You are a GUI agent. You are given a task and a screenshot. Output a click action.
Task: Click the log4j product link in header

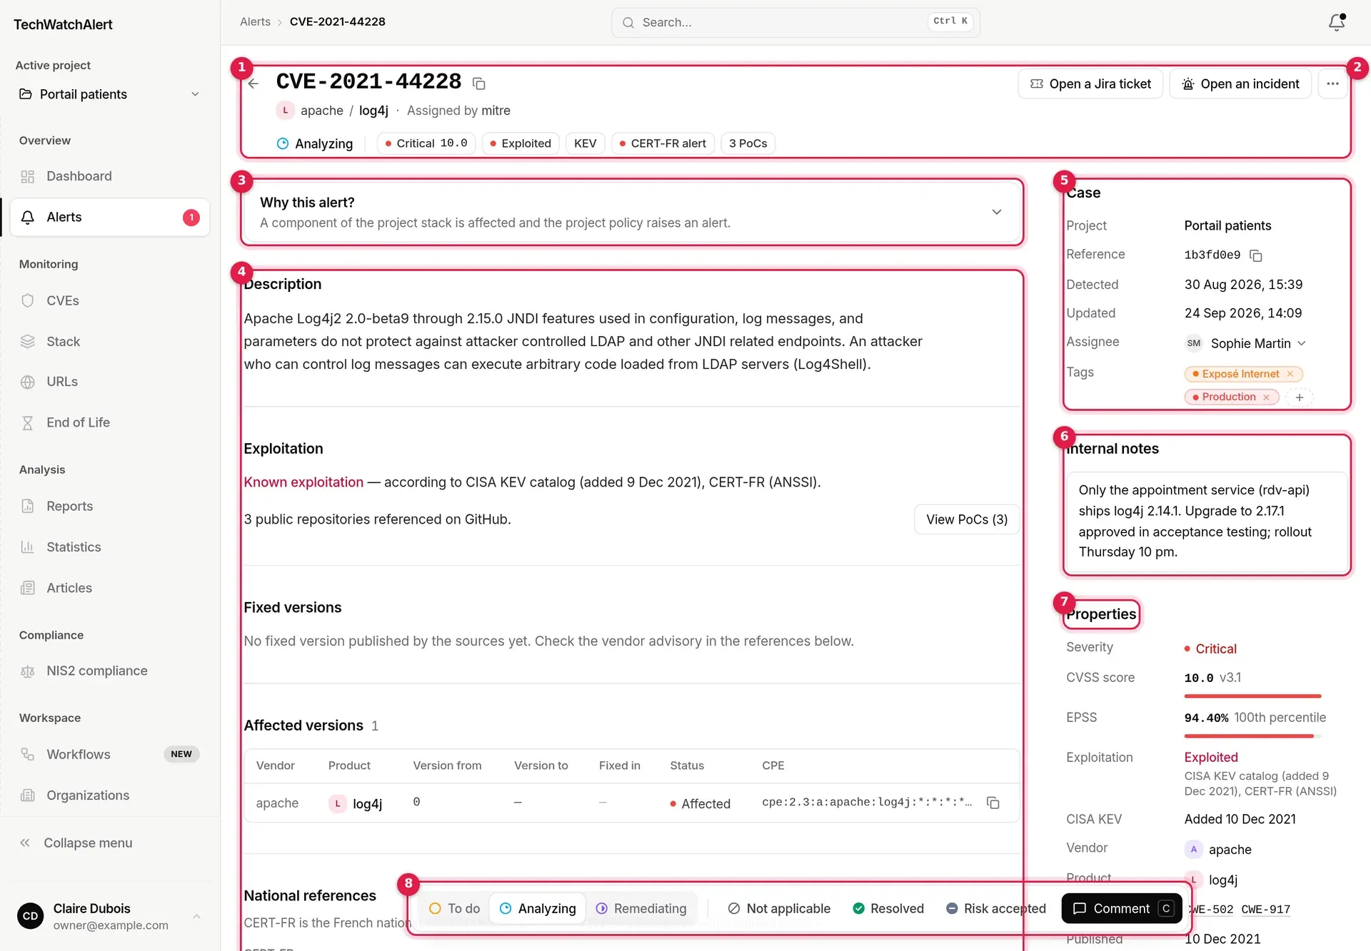[373, 111]
